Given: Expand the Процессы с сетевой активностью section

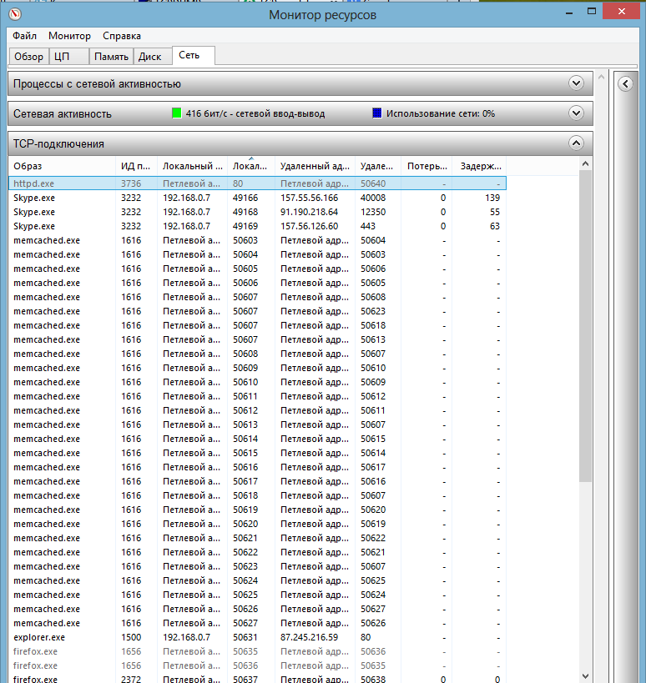Looking at the screenshot, I should click(x=575, y=83).
